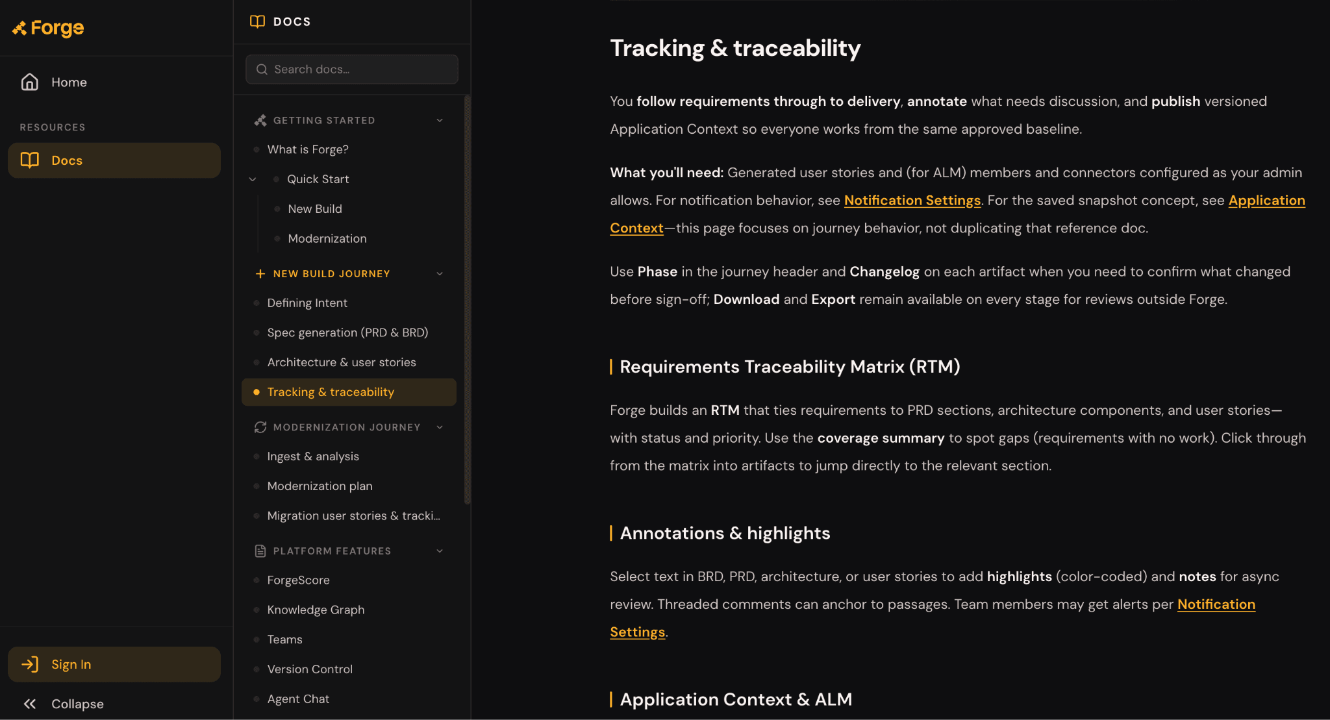The width and height of the screenshot is (1330, 720).
Task: Collapse the Quick Start tree chevron
Action: 253,179
